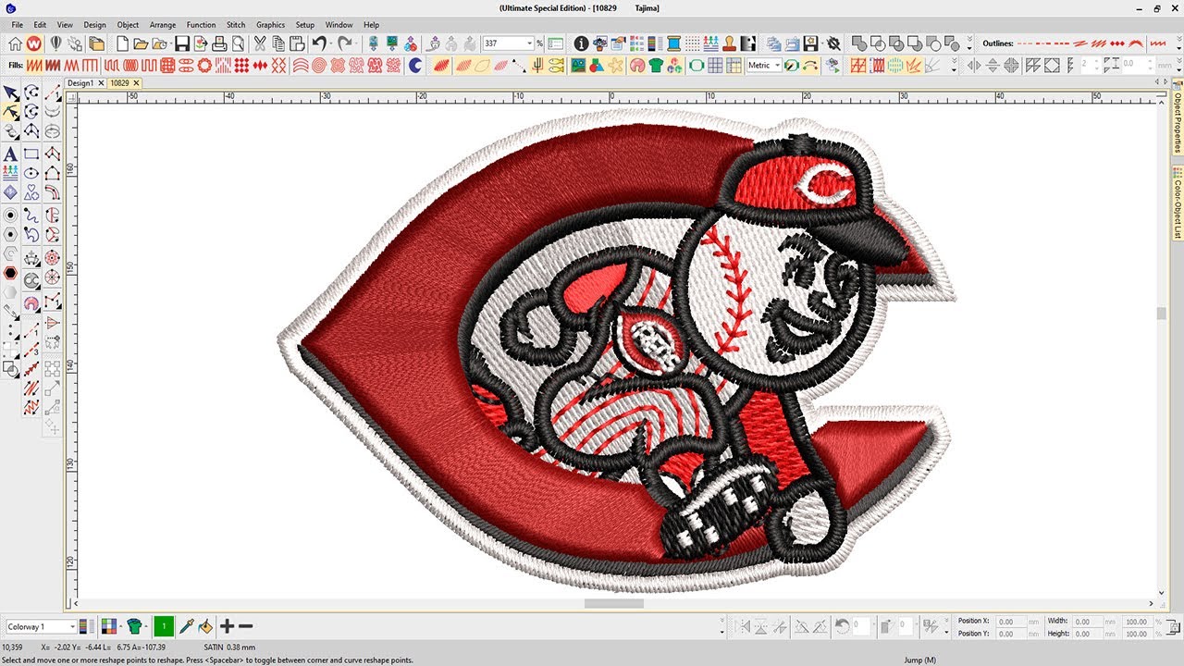
Task: Print the design
Action: (219, 43)
